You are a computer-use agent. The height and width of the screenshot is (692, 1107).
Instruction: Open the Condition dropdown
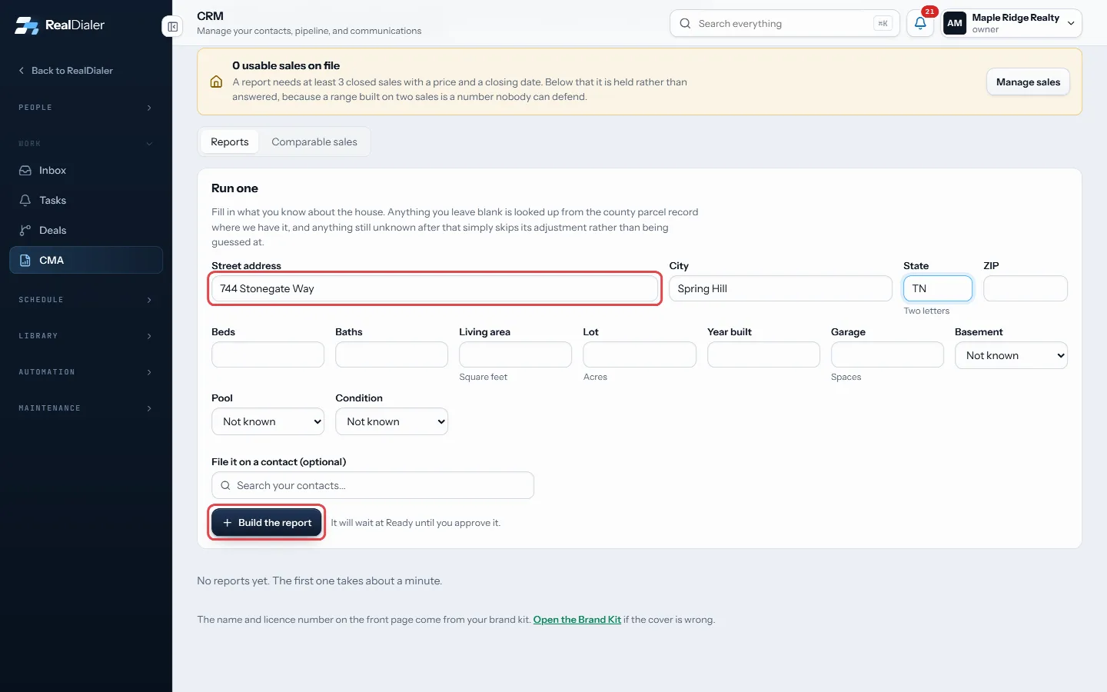[391, 421]
